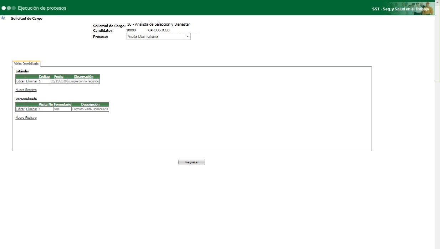Click the vertical scrollbar thumb
Viewport: 440px width, 249px height.
tap(438, 43)
